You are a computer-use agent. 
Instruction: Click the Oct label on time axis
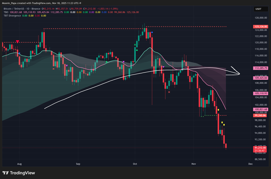pyautogui.click(x=135, y=164)
